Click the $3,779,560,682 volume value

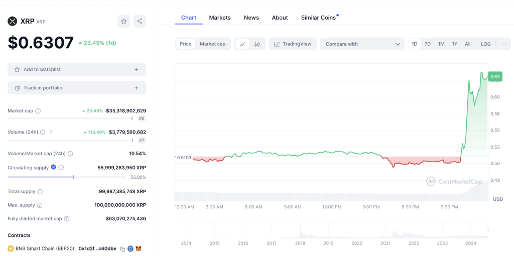(x=127, y=132)
